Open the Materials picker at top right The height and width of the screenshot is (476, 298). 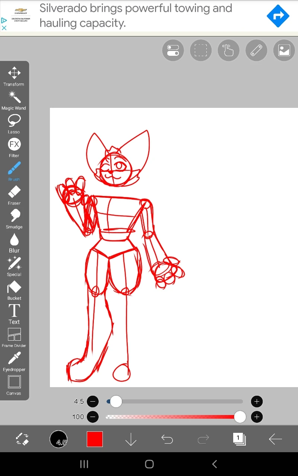click(284, 50)
